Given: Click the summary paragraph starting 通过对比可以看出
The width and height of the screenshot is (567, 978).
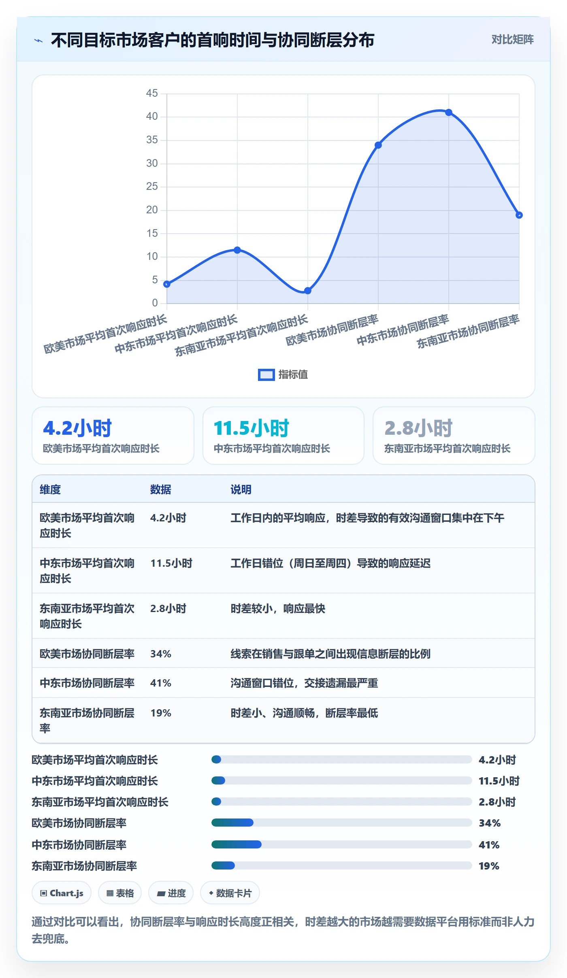Looking at the screenshot, I should [283, 930].
